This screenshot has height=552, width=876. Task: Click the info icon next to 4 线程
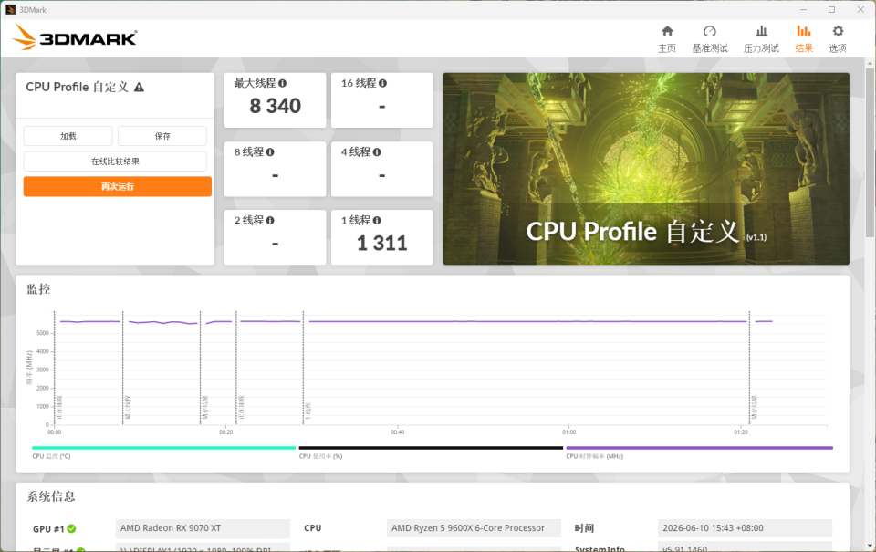point(377,152)
